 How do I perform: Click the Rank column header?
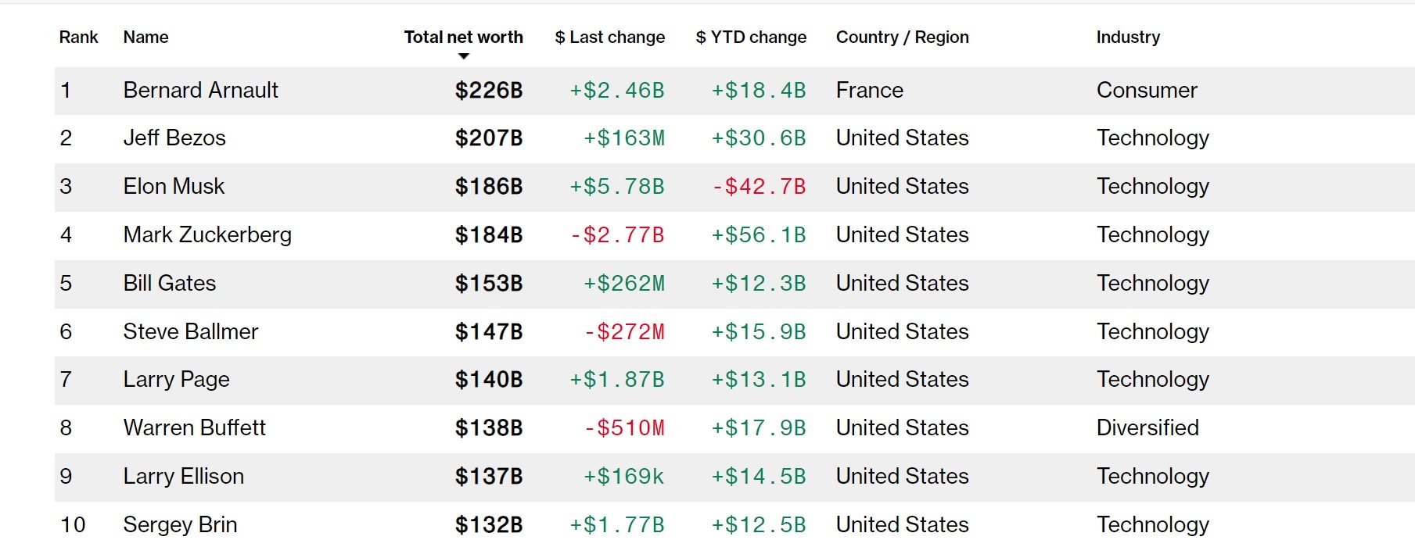click(x=78, y=37)
